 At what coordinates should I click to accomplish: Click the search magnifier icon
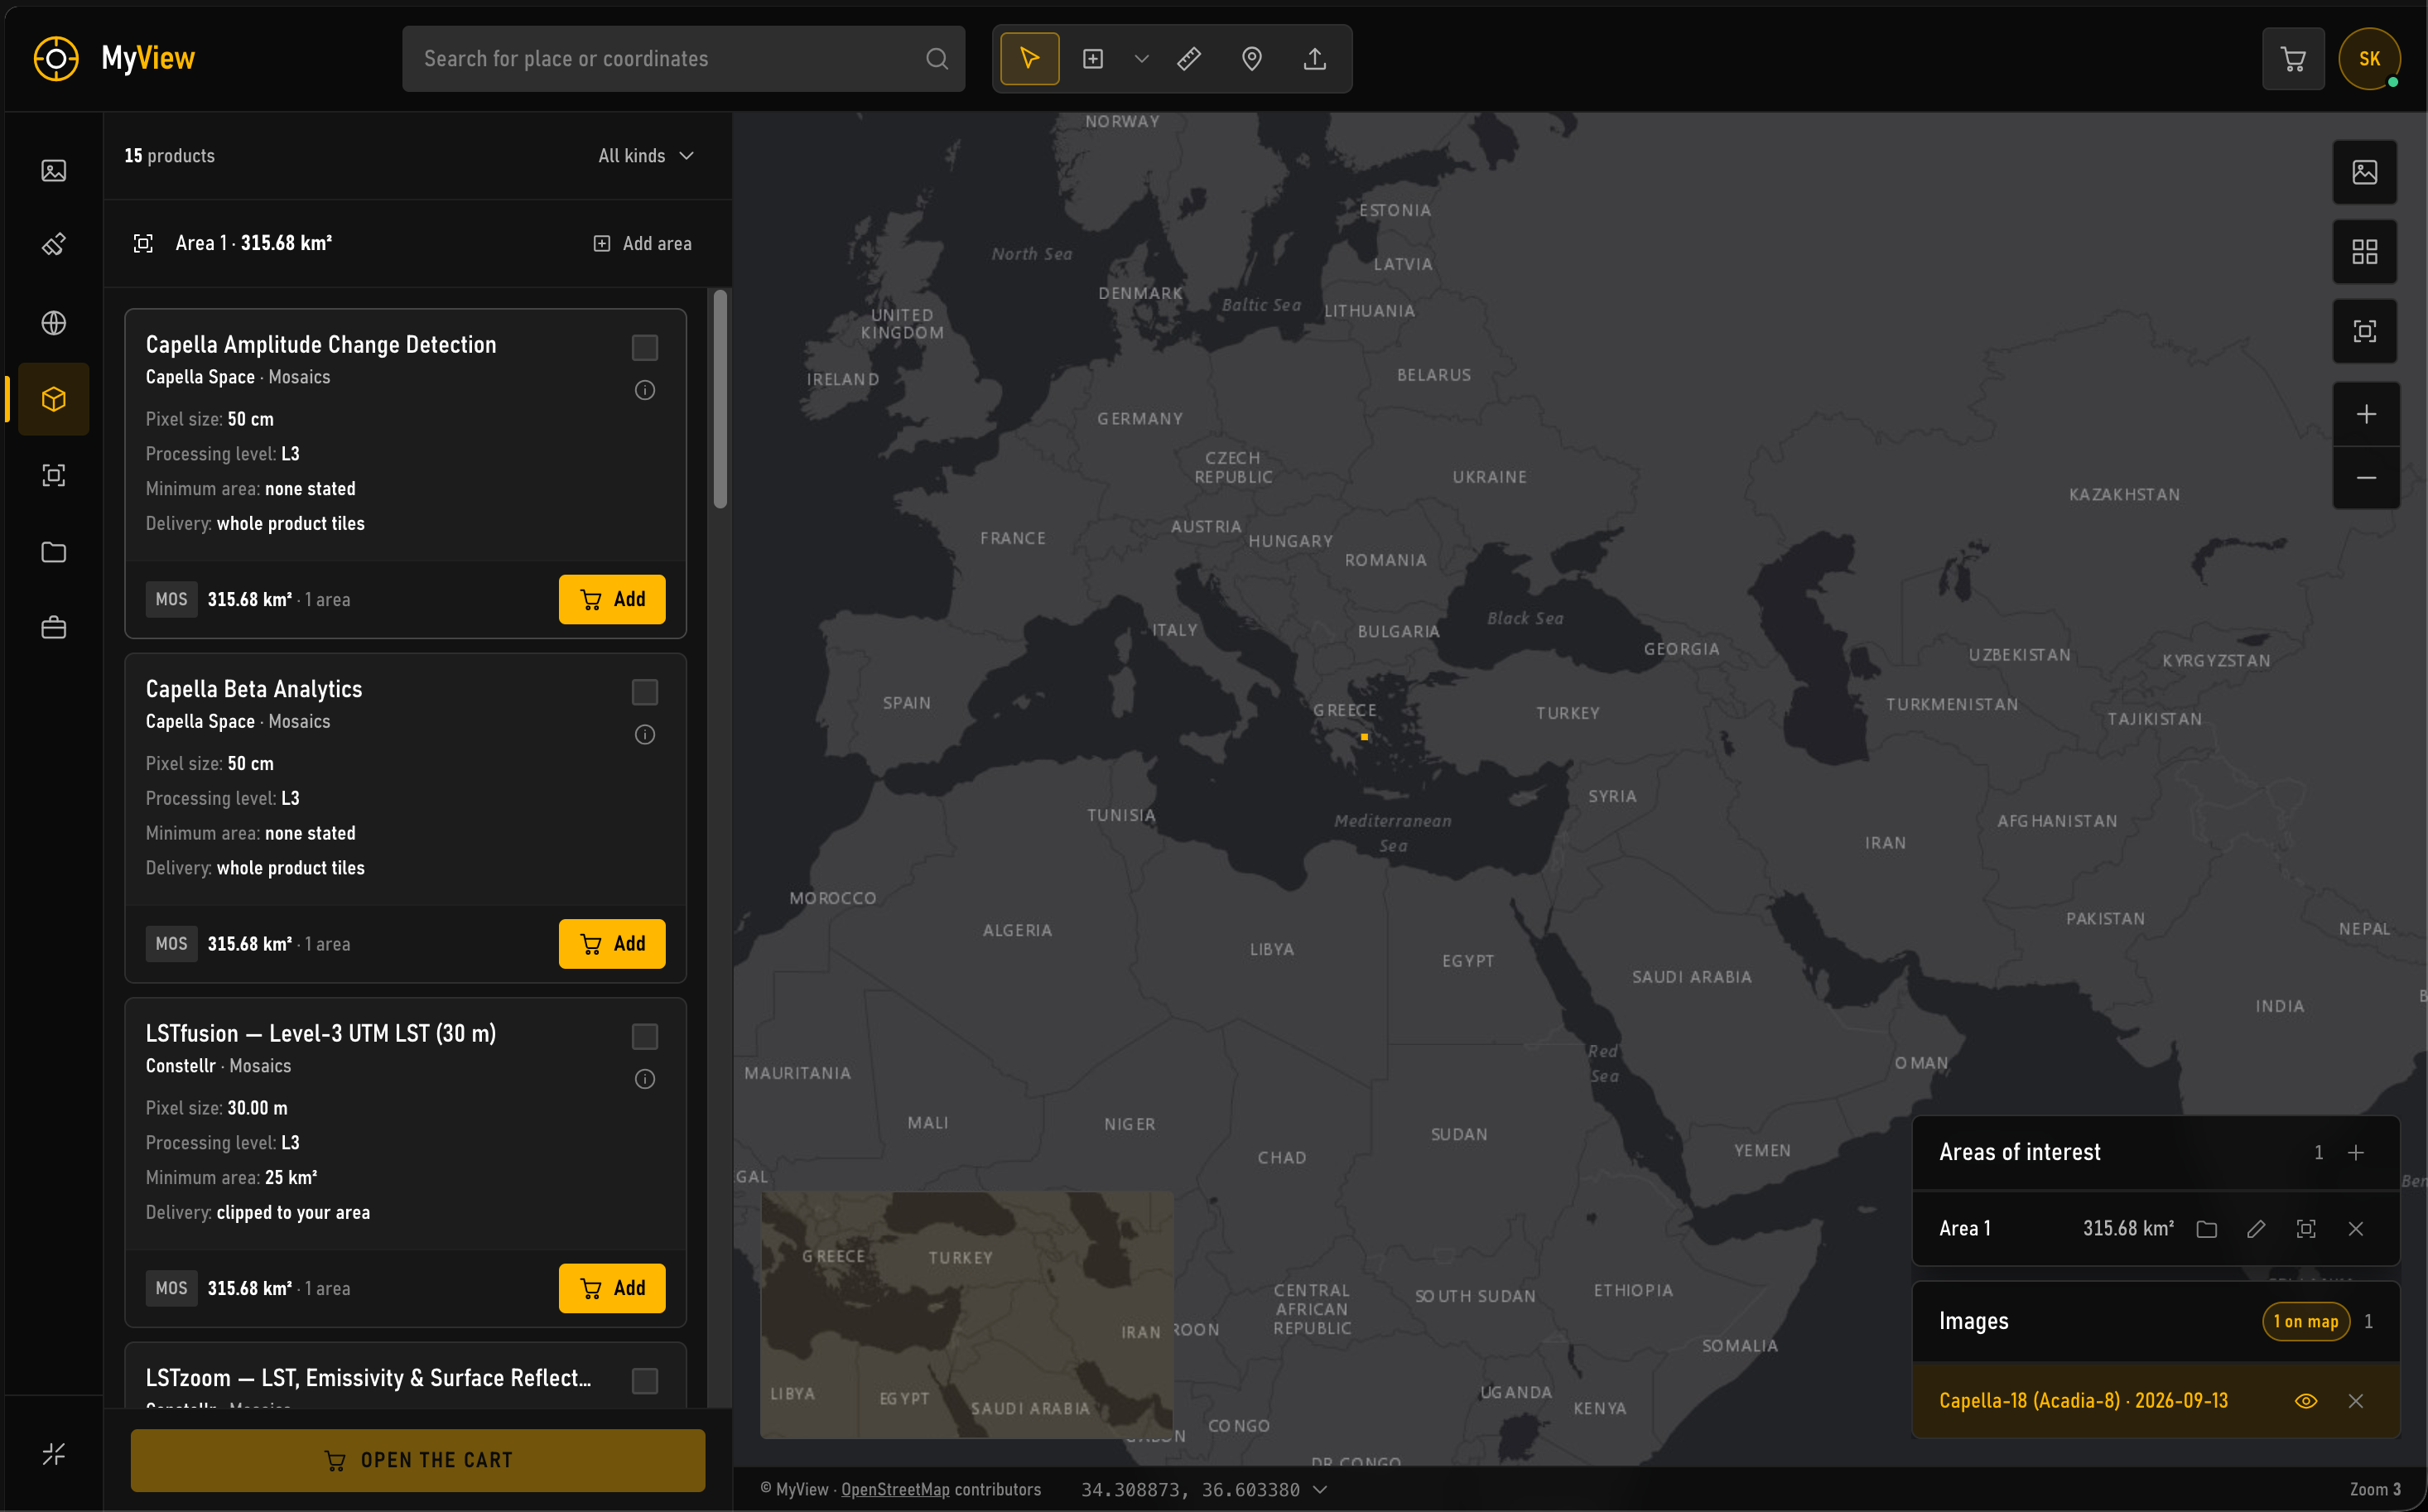[x=936, y=59]
